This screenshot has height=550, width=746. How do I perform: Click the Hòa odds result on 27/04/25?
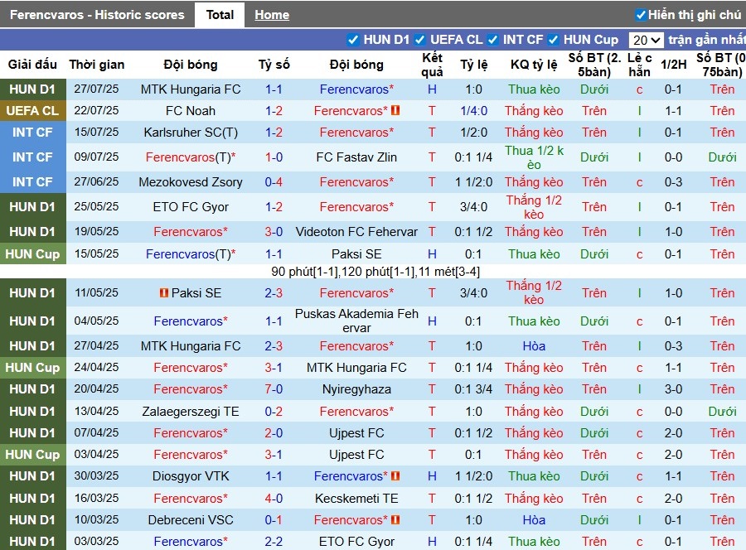point(534,346)
